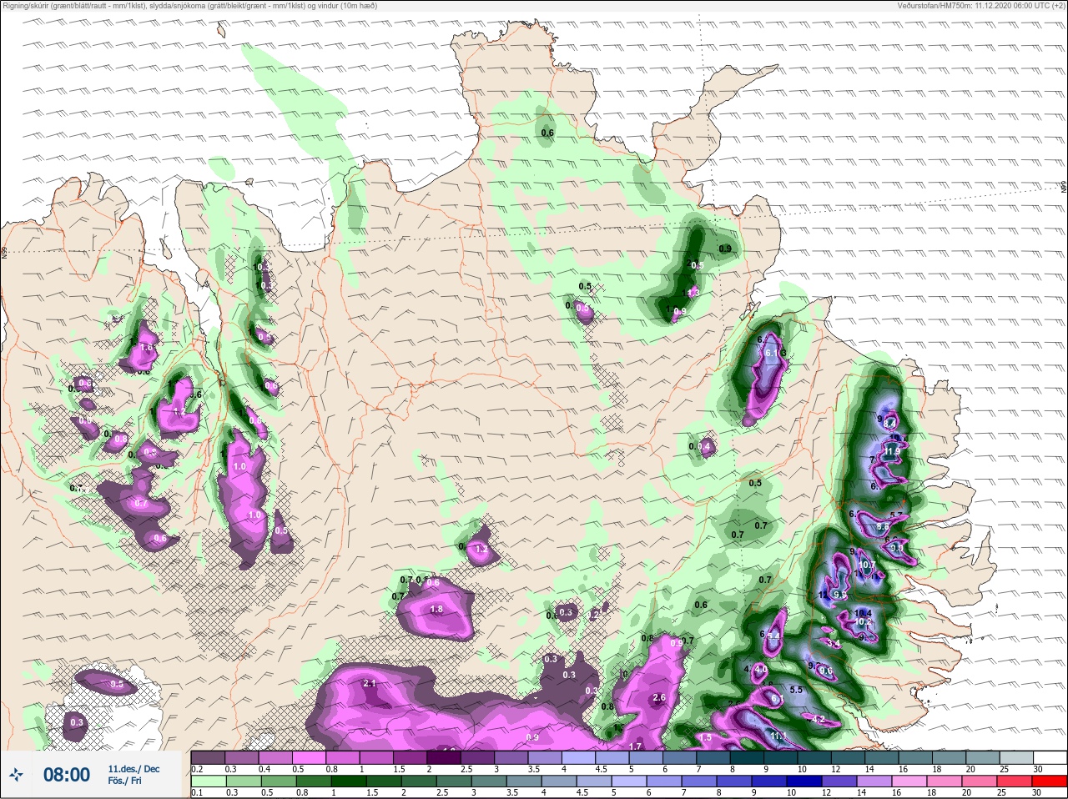Viewport: 1068px width, 799px height.
Task: Select the lower legend swatch labeled 0.1
Action: point(207,781)
